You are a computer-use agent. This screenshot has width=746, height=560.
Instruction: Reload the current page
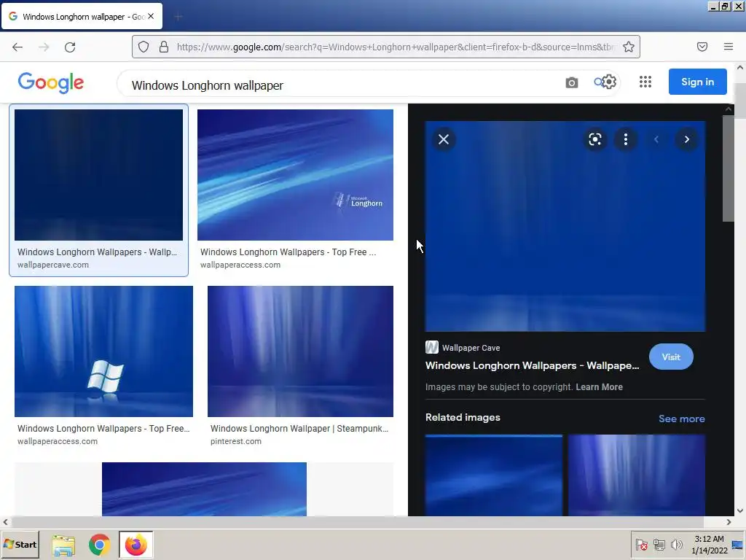pyautogui.click(x=70, y=47)
